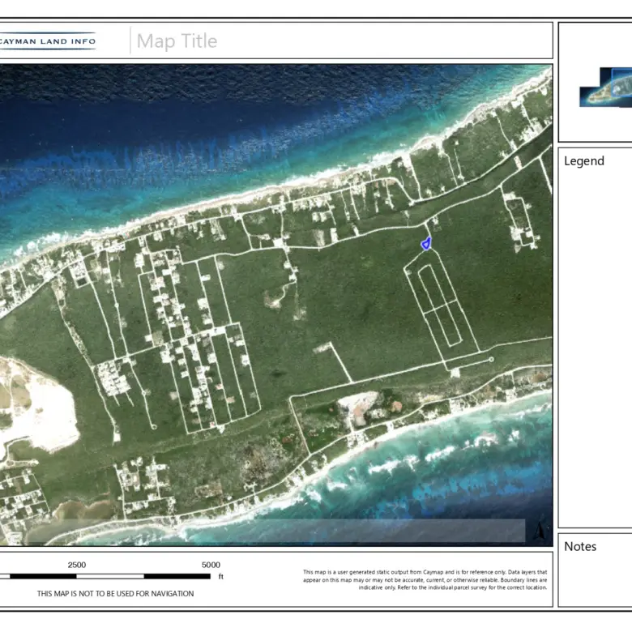Click the Notes panel heading
The width and height of the screenshot is (632, 632).
click(580, 547)
